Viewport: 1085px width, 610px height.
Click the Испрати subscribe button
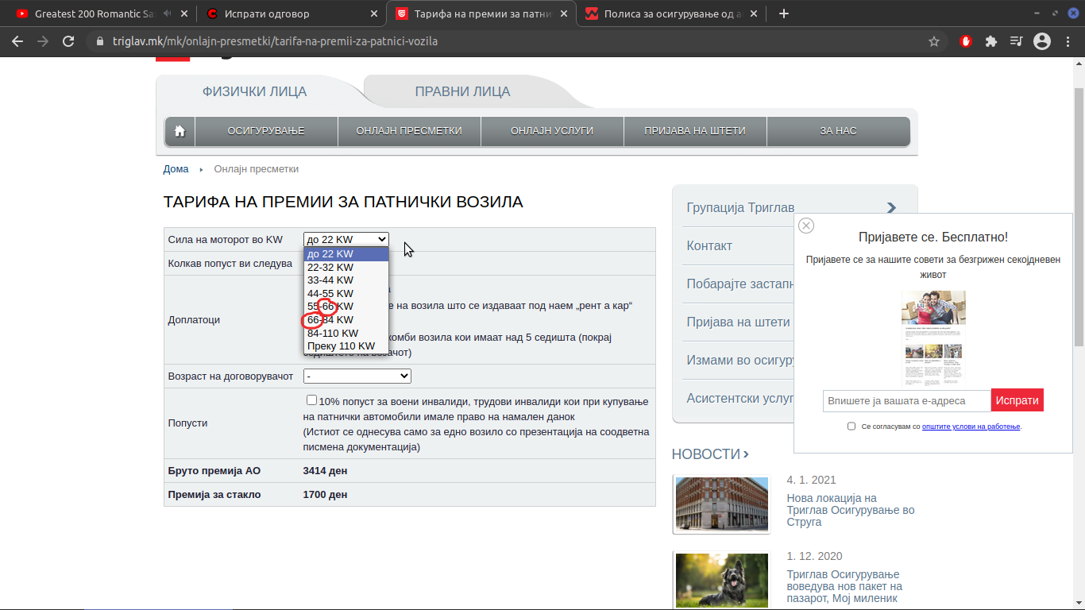coord(1017,401)
